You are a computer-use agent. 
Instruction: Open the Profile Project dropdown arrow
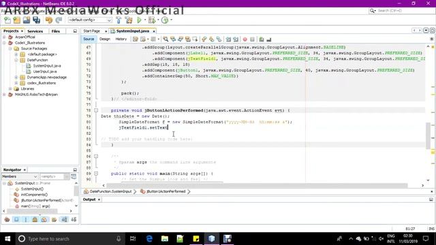tap(171, 20)
